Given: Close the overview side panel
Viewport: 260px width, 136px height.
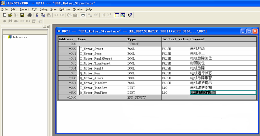Looking at the screenshot, I should [48, 26].
